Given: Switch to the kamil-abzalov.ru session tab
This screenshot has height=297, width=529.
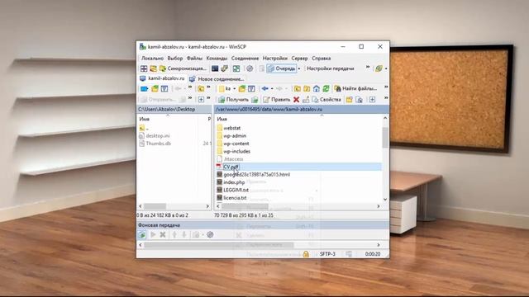Looking at the screenshot, I should (x=162, y=78).
